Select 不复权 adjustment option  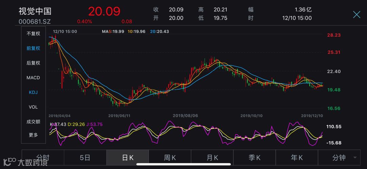(x=33, y=34)
